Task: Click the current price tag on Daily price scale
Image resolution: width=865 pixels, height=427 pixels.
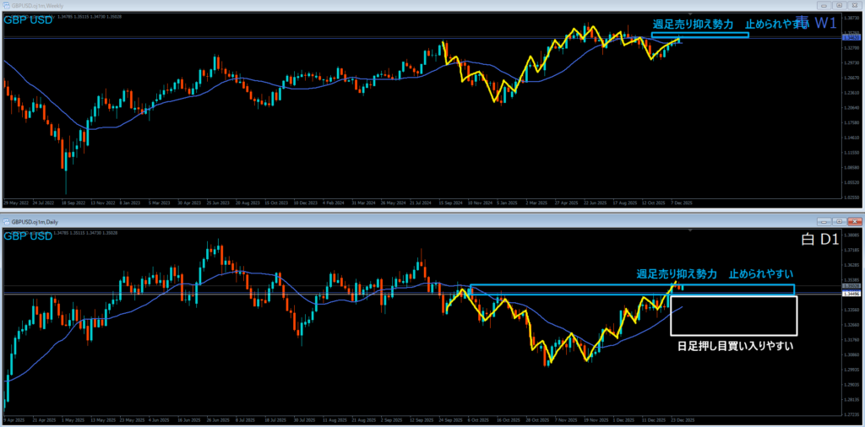Action: tap(851, 287)
